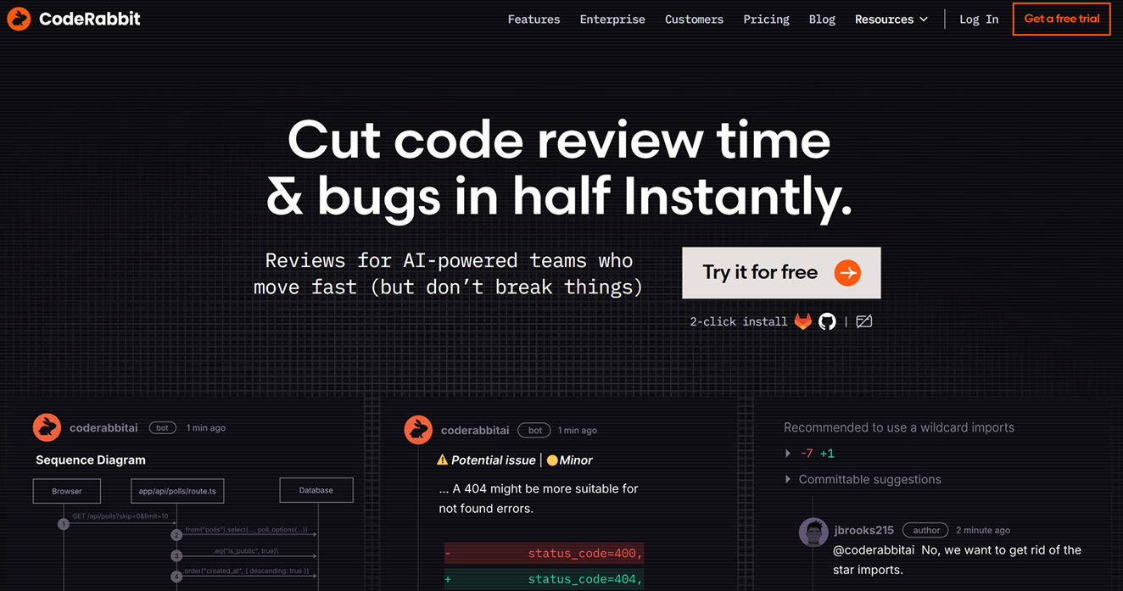Click the GitHub octocat icon
The height and width of the screenshot is (591, 1123).
[x=827, y=321]
